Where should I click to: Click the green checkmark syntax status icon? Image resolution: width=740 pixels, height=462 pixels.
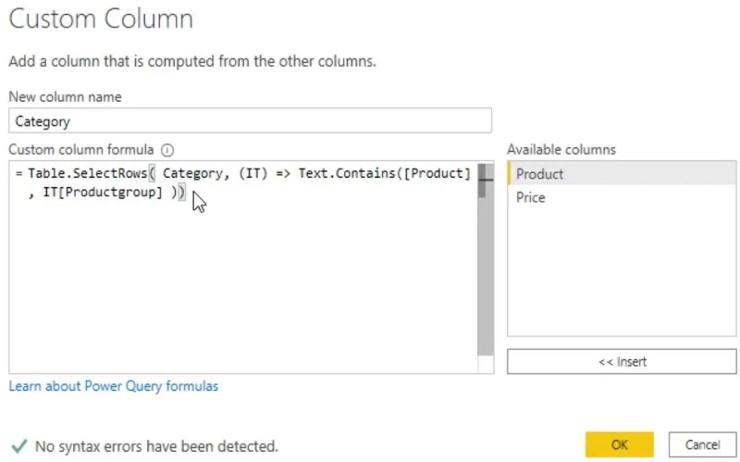(19, 445)
